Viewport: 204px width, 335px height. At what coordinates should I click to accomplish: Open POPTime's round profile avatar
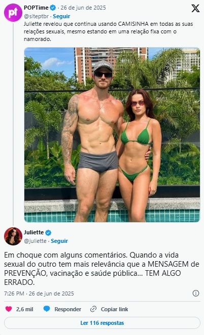[13, 13]
